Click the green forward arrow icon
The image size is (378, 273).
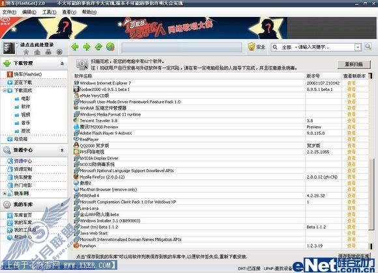coord(87,47)
